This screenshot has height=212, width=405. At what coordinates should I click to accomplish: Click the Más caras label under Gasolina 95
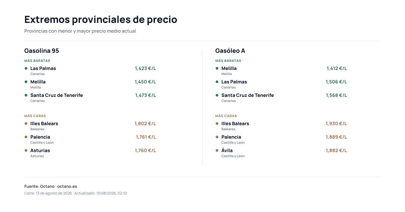pos(35,116)
